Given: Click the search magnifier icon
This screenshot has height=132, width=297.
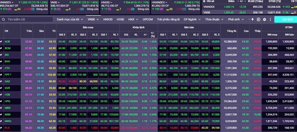Looking at the screenshot, I should [3, 19].
